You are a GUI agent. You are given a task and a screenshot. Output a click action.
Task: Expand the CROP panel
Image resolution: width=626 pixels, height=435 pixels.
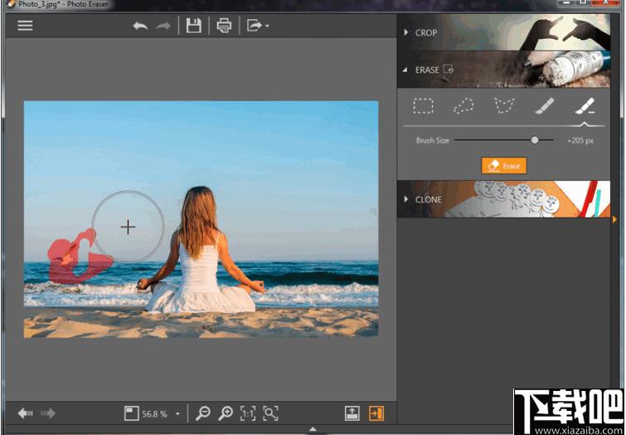pyautogui.click(x=503, y=32)
